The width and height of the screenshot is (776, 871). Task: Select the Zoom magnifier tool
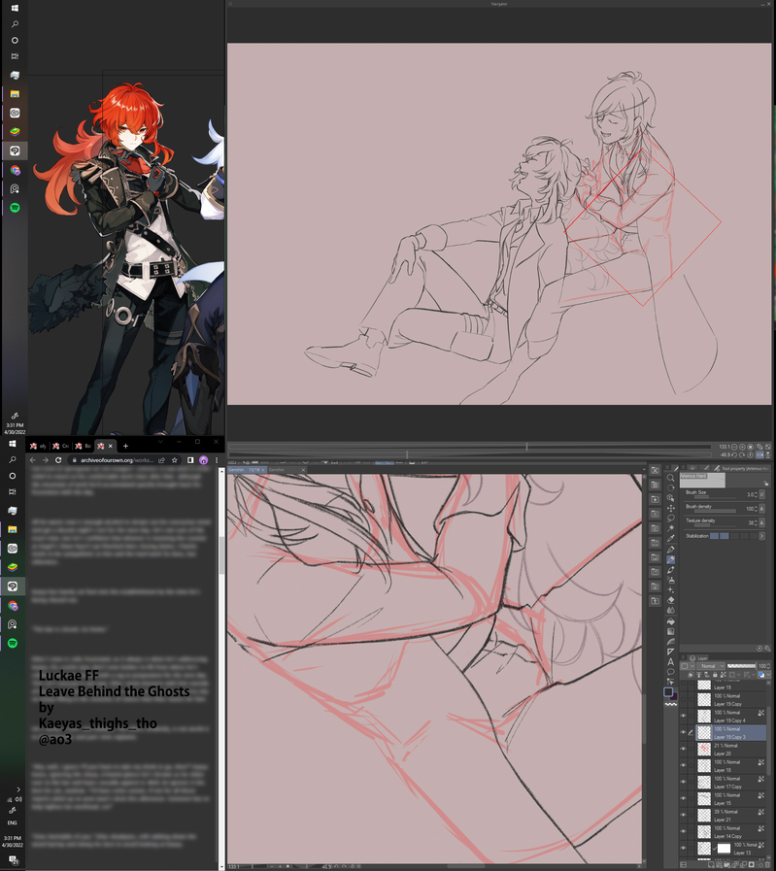(x=670, y=478)
